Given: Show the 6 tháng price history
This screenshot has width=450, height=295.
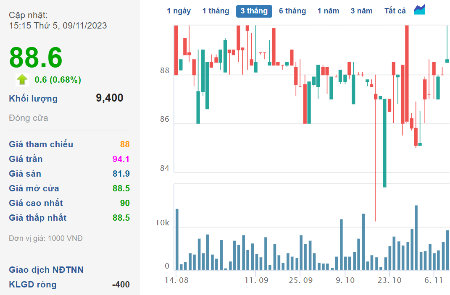Looking at the screenshot, I should (292, 11).
